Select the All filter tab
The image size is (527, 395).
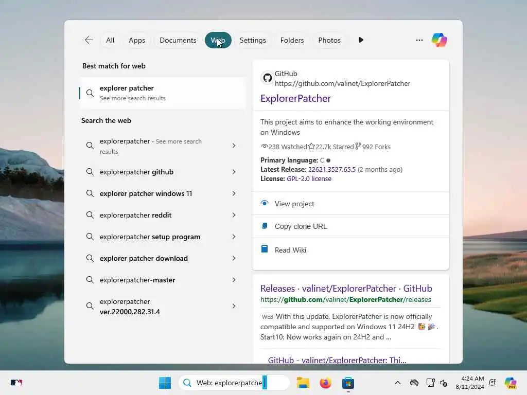110,40
